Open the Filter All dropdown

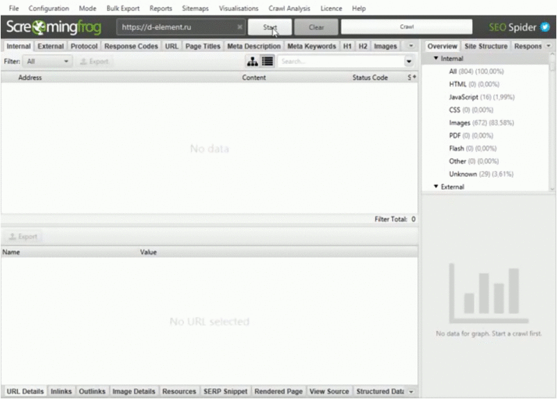pyautogui.click(x=48, y=61)
